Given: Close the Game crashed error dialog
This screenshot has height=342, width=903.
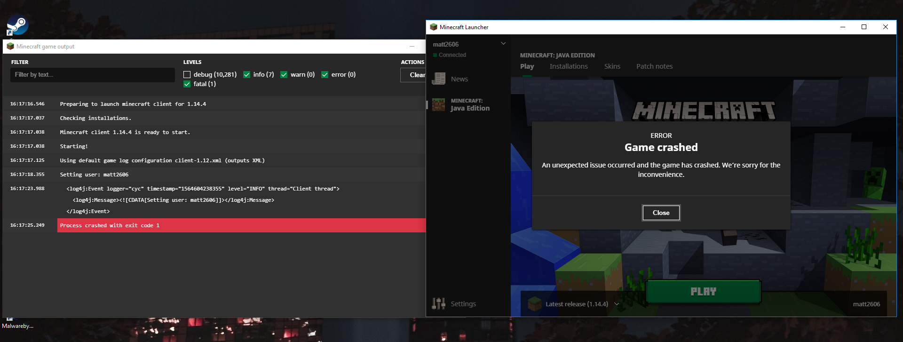Looking at the screenshot, I should click(x=661, y=213).
